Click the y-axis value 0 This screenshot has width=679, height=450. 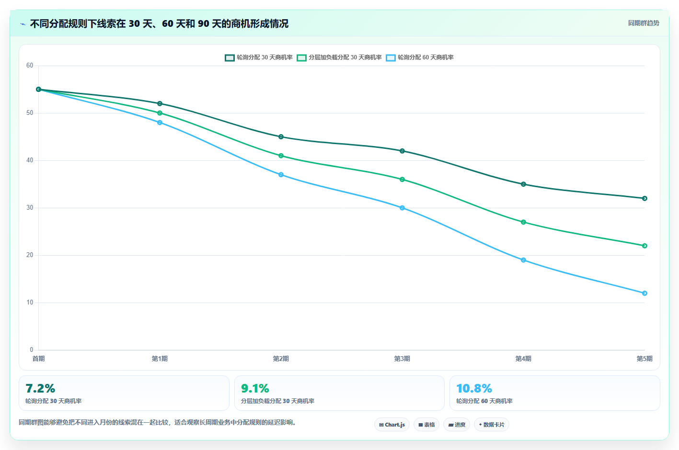[32, 350]
